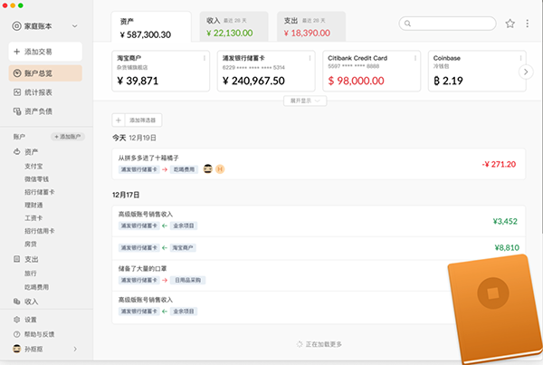The height and width of the screenshot is (365, 543).
Task: Select 吃喝费用 in the sidebar
Action: [36, 287]
